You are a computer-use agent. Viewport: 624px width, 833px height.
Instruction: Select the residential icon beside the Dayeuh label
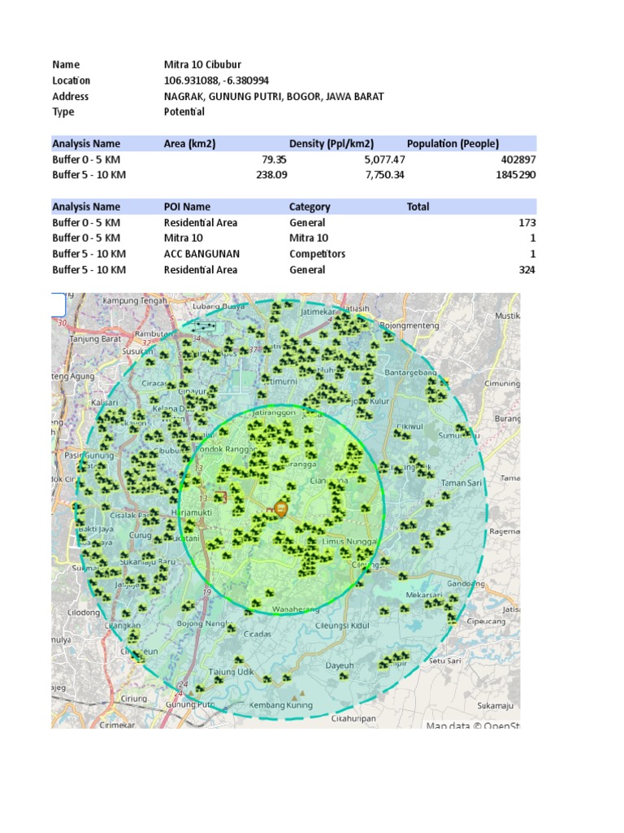344,675
